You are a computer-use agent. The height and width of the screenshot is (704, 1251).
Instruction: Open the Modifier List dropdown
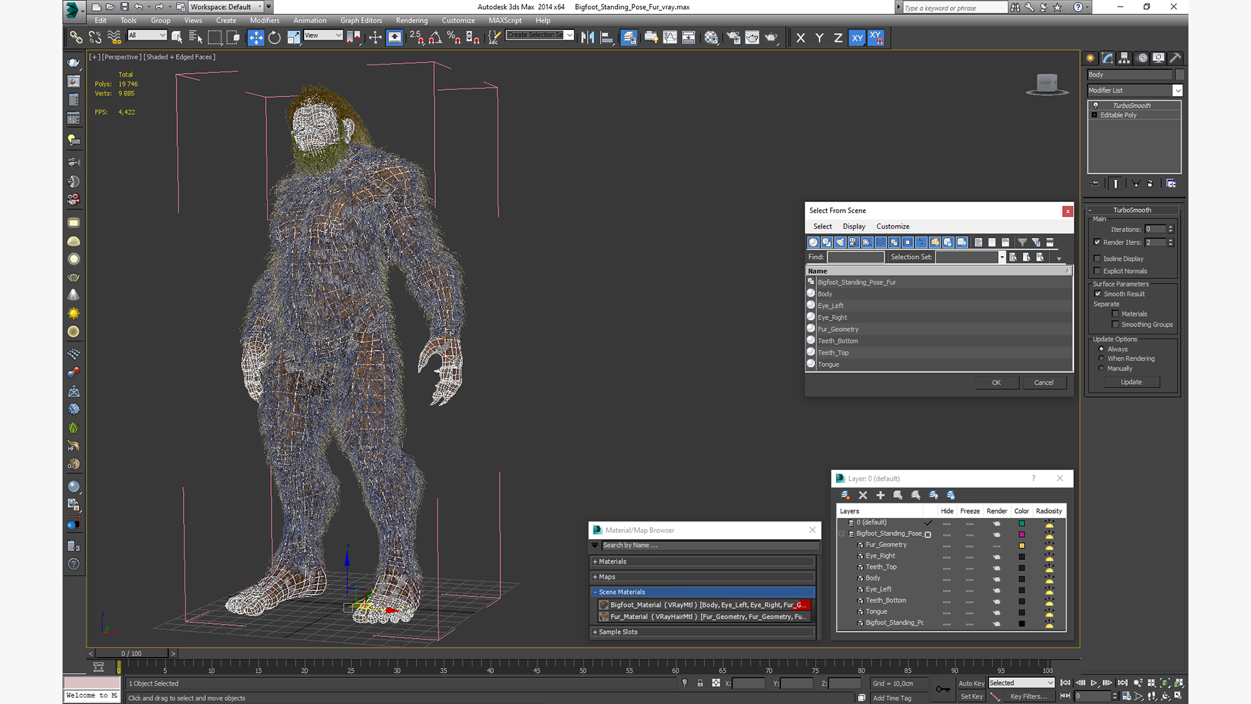pos(1177,91)
